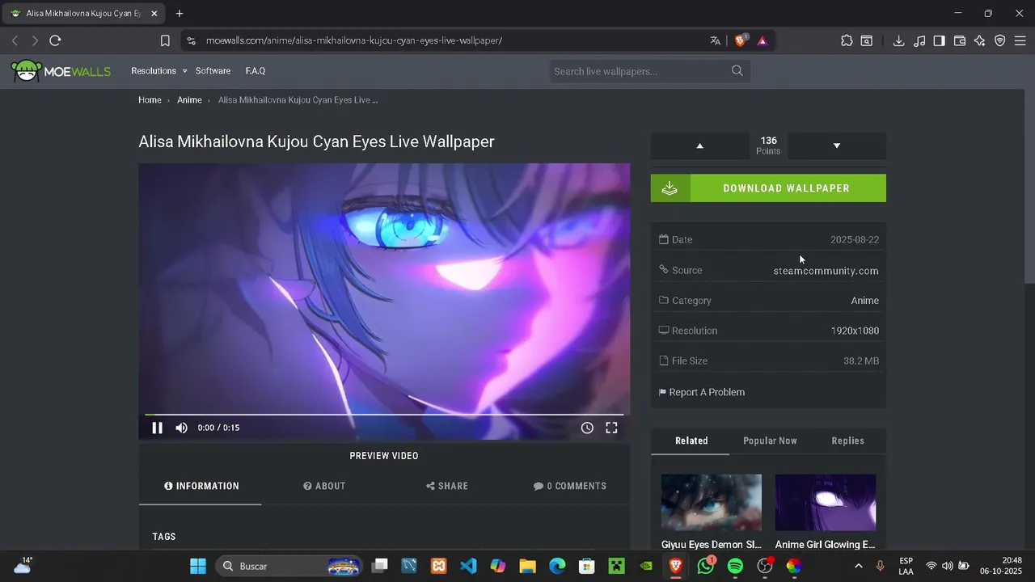
Task: Close the Alisa Mikhailovna tab
Action: (154, 14)
